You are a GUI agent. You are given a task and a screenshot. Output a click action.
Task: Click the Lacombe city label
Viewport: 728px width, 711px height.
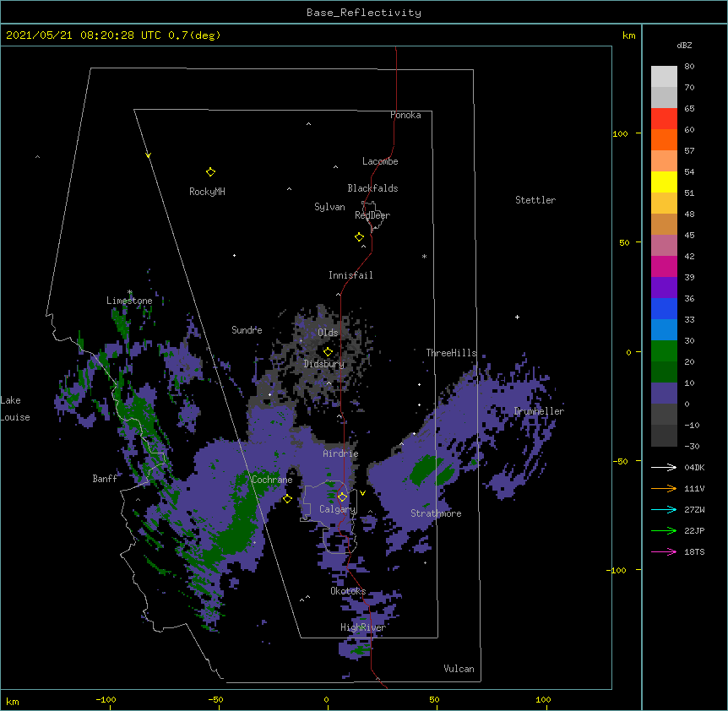click(380, 161)
